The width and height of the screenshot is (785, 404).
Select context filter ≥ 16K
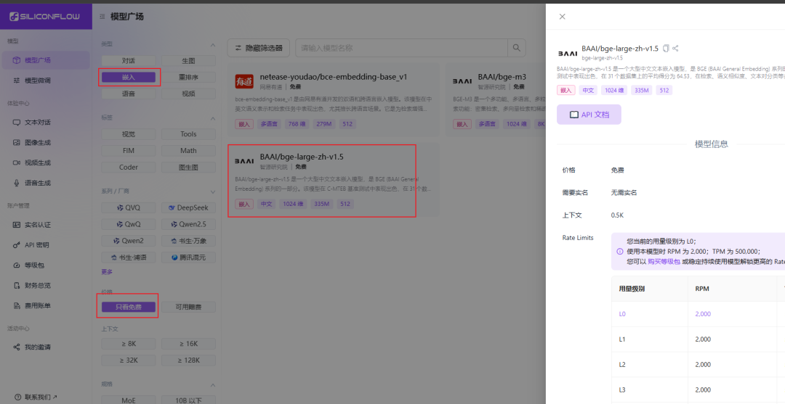point(188,344)
